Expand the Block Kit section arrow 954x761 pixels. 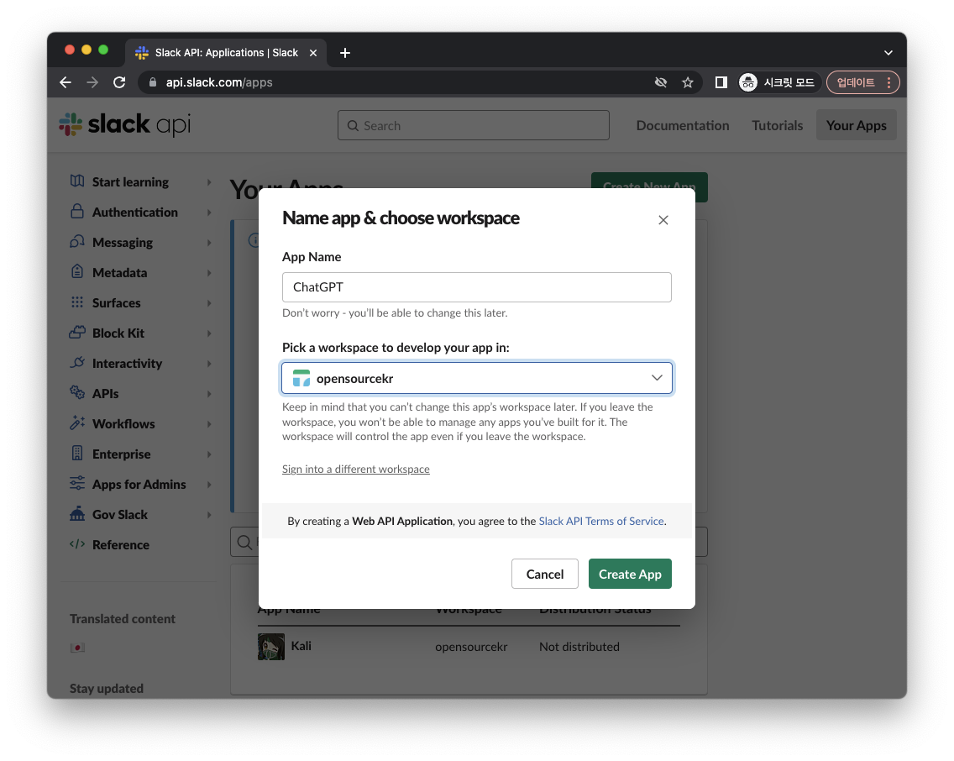(x=208, y=333)
